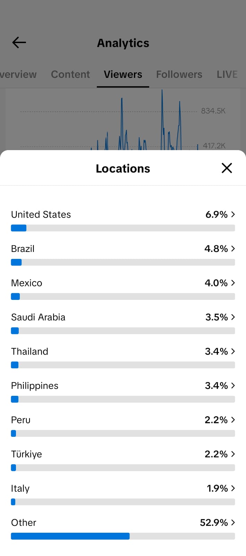Viewport: 246px width, 556px height.
Task: Open Thailand details chevron
Action: [x=233, y=351]
